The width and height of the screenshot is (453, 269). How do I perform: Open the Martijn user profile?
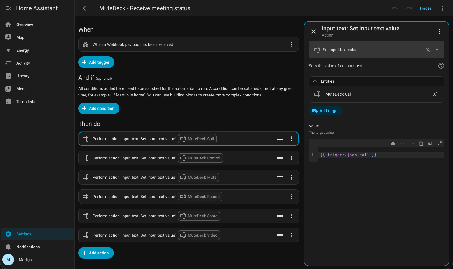tap(37, 260)
